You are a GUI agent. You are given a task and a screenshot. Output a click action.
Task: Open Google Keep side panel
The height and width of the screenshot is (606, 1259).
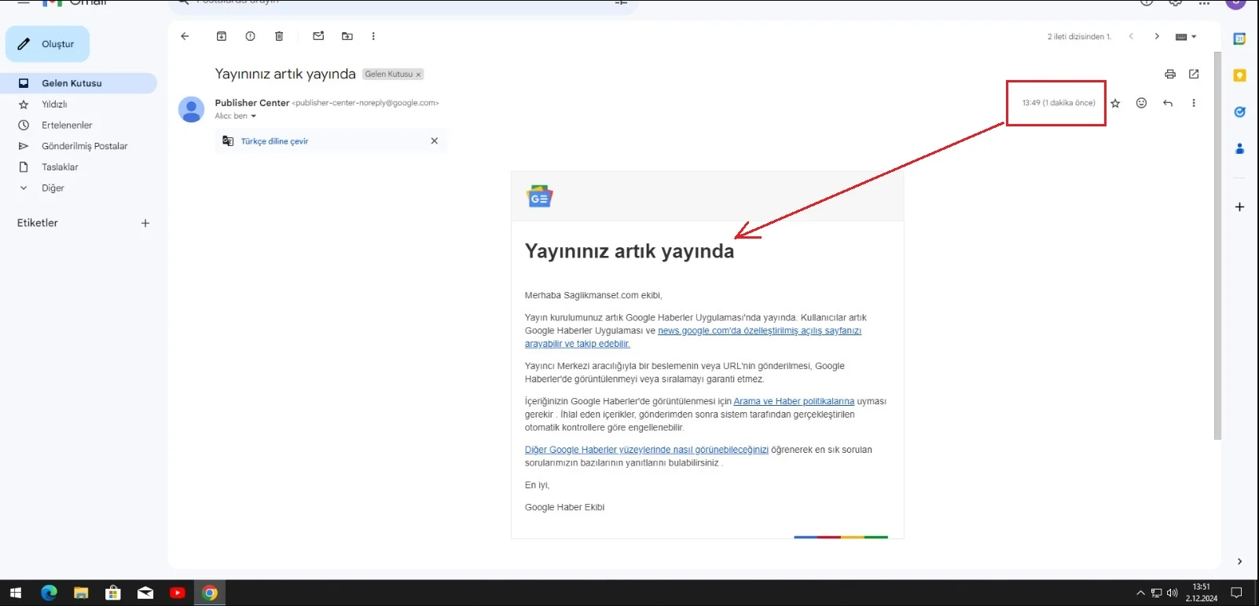[1239, 75]
